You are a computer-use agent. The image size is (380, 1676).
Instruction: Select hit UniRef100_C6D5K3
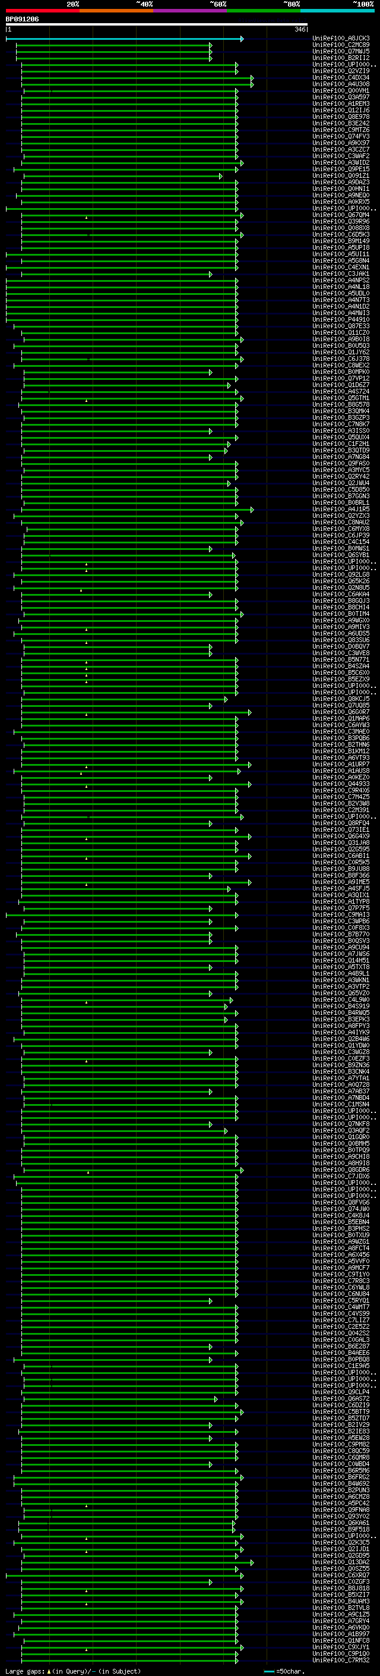(341, 235)
